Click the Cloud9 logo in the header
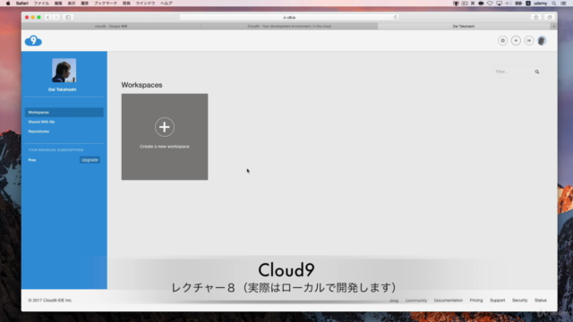The height and width of the screenshot is (322, 573). coord(33,40)
